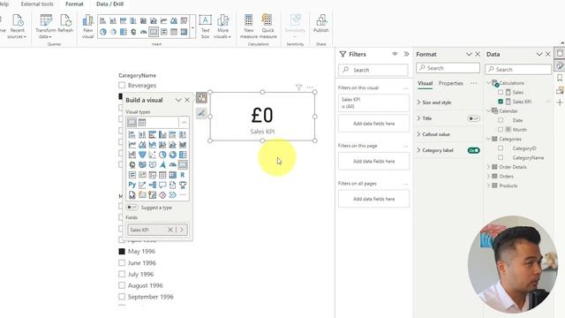Click the filter icon above the card

point(298,87)
